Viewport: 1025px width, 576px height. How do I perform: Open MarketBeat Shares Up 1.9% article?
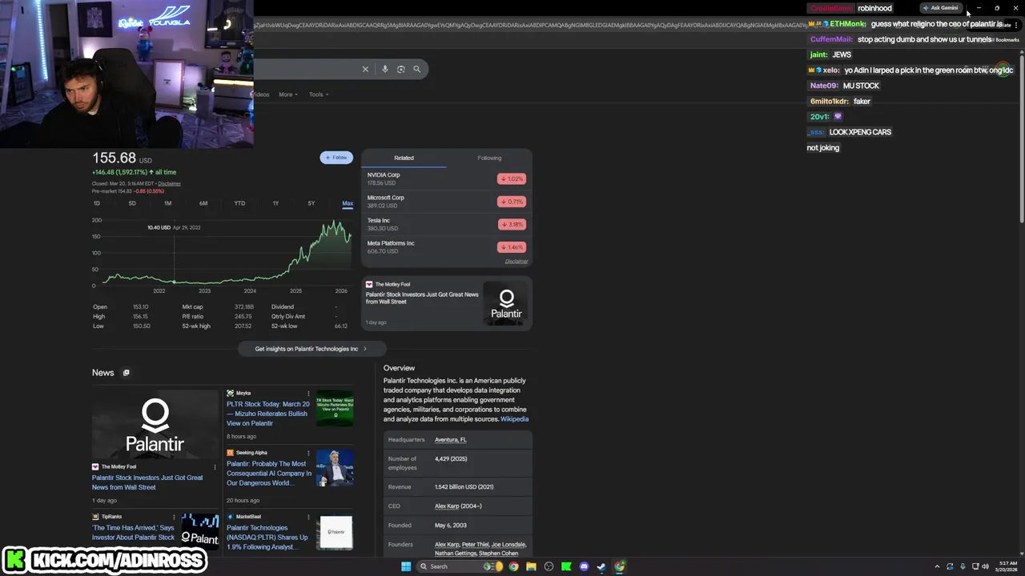(x=267, y=538)
